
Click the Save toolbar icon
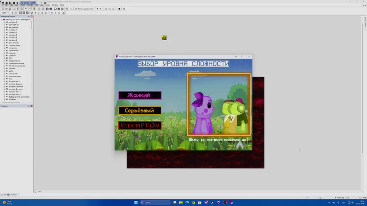tap(10, 9)
